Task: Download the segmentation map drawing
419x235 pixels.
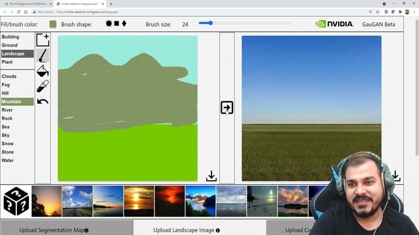Action: pos(211,176)
